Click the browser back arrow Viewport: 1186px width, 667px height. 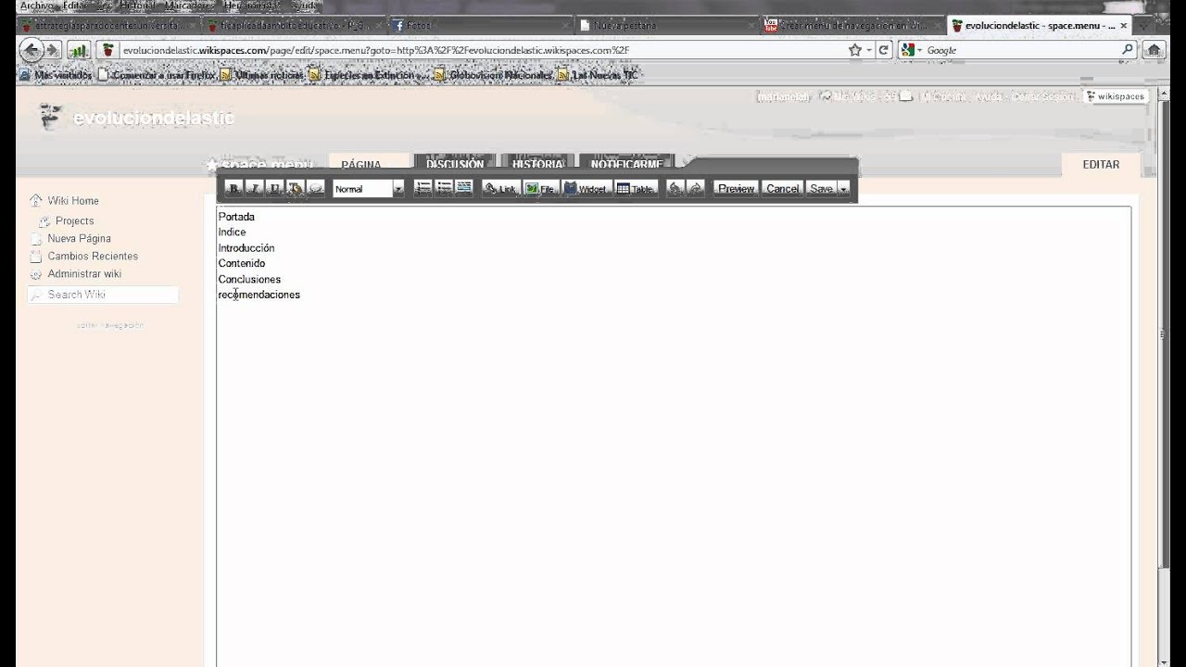(x=31, y=50)
